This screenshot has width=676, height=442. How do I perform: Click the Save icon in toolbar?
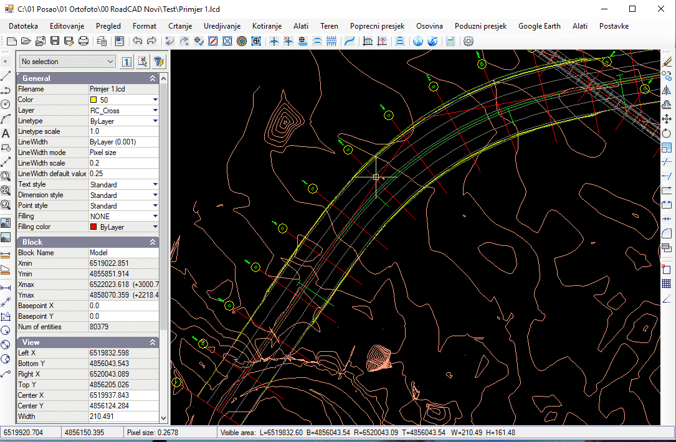click(55, 41)
